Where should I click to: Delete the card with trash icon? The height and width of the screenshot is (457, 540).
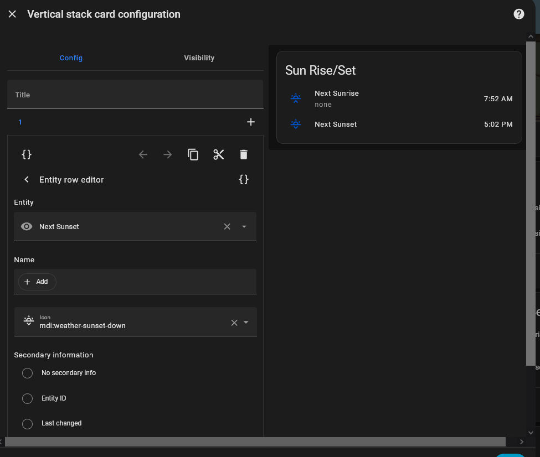pos(244,154)
